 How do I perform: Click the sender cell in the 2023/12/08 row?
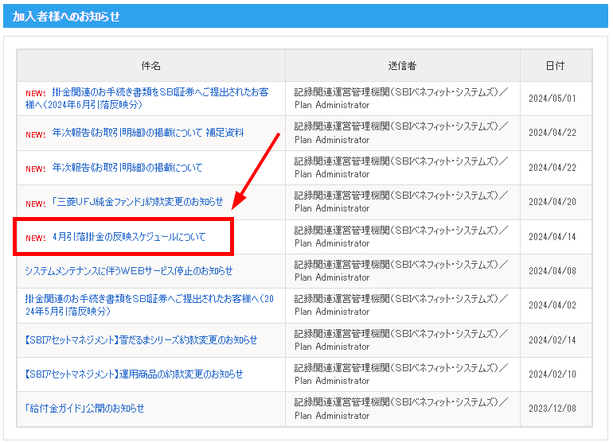tap(403, 409)
